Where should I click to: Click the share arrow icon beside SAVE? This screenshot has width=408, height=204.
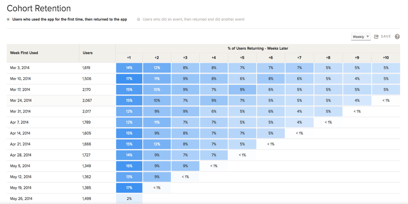pyautogui.click(x=376, y=37)
